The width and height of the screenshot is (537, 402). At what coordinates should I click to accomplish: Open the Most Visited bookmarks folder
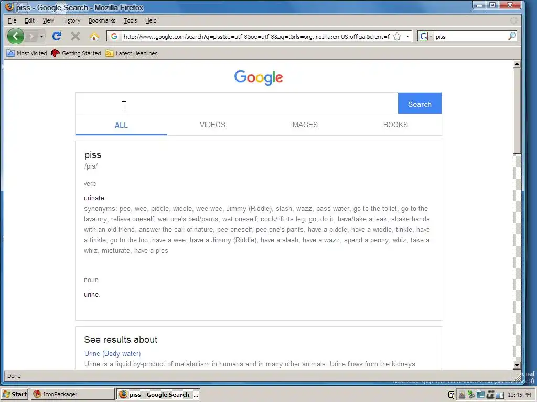tap(27, 53)
